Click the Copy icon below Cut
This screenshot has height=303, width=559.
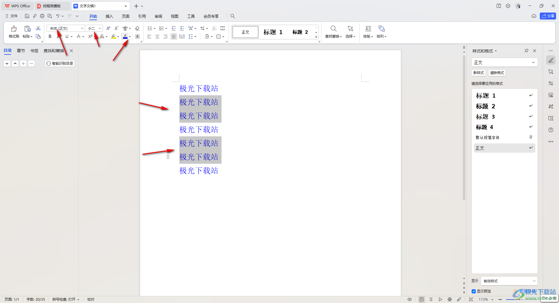(x=38, y=36)
